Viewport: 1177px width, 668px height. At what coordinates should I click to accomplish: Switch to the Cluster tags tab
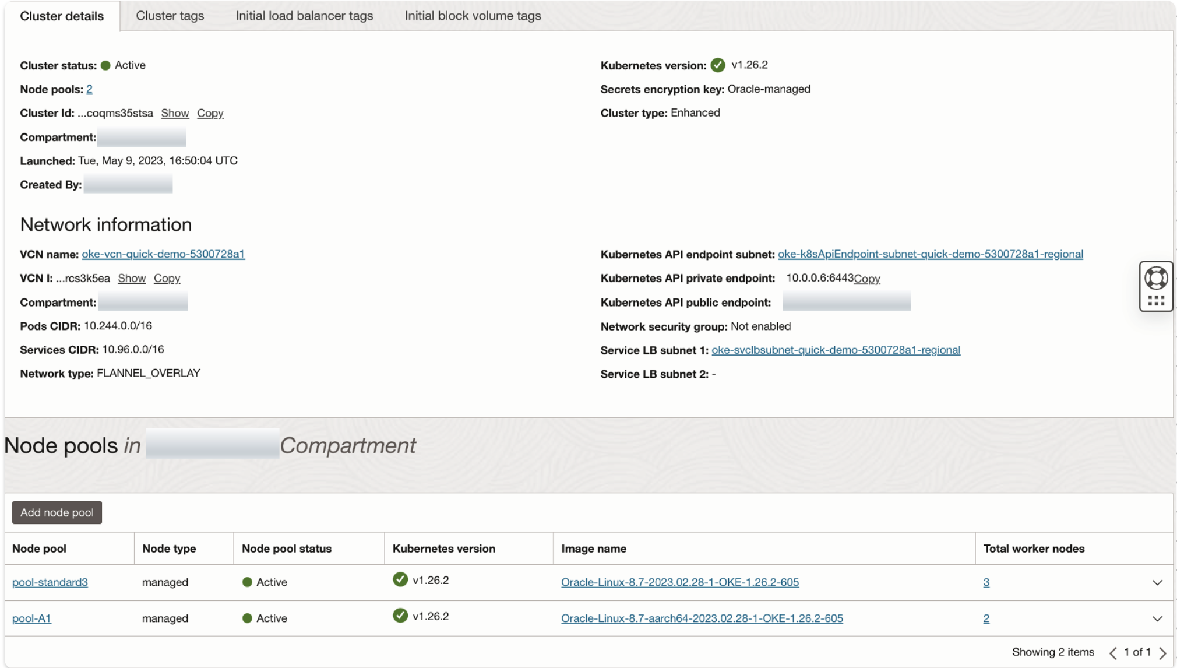coord(169,16)
